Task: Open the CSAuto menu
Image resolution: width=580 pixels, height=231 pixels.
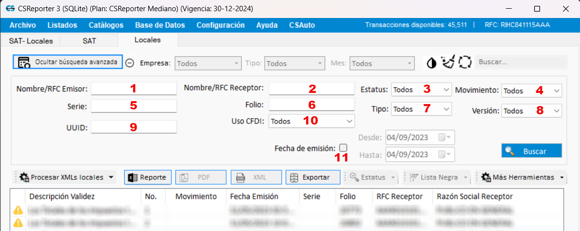Action: coord(302,25)
